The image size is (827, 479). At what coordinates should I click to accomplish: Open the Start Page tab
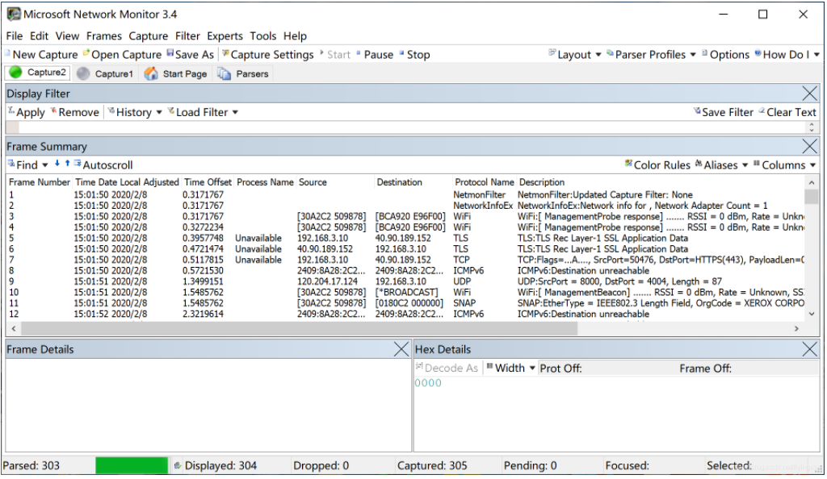click(x=175, y=73)
